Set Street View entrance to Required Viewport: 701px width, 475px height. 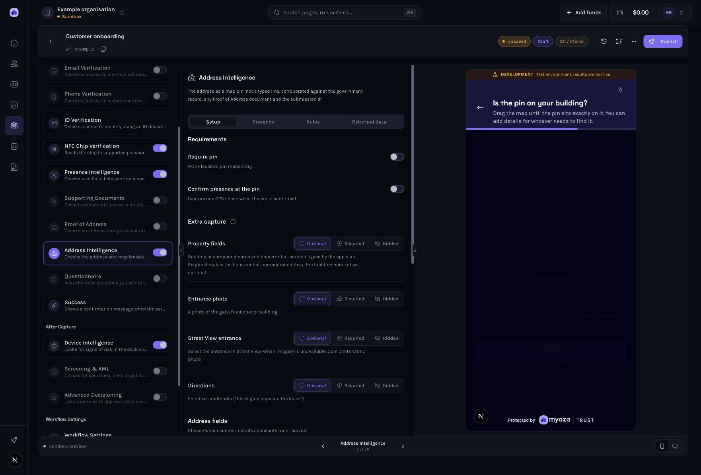point(350,338)
